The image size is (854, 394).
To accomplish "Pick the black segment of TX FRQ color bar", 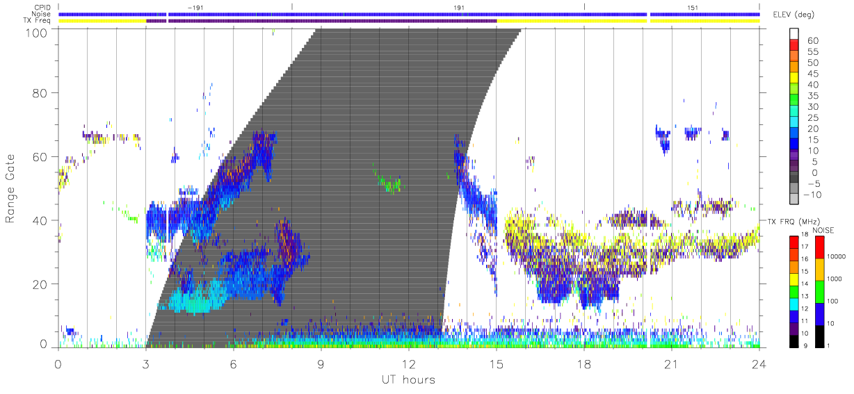I will (794, 340).
